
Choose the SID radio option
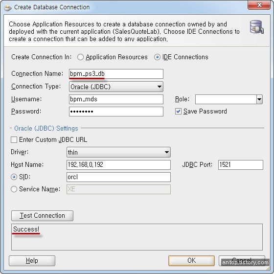(x=14, y=177)
